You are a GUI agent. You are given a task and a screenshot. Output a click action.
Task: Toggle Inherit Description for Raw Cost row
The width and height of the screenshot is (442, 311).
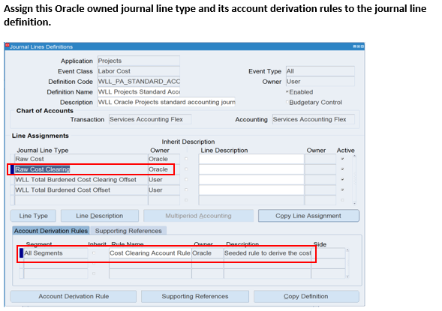tap(186, 159)
